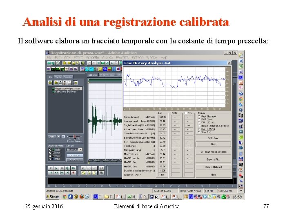Screen dimensions: 294x221
Task: Click the Open file folder icon in toolbar
Action: 69,63
